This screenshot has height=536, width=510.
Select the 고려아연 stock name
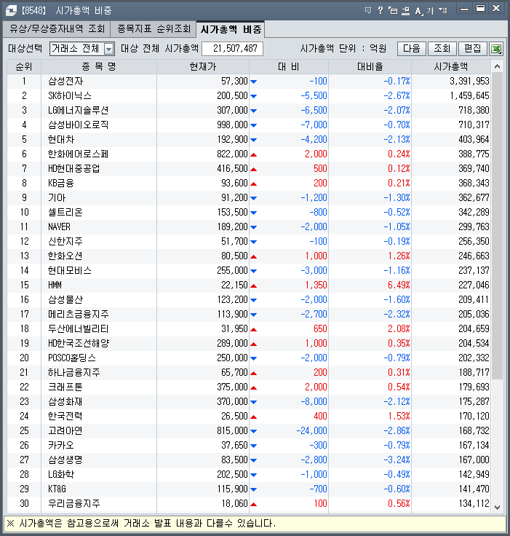(65, 430)
